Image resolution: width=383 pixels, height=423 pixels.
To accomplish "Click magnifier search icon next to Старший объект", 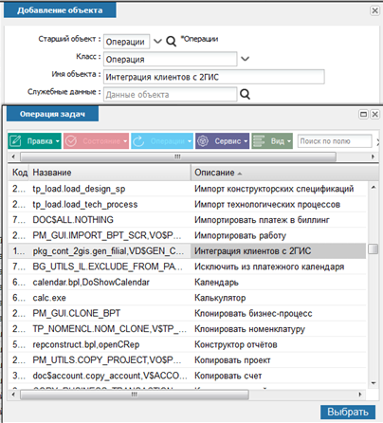I will pyautogui.click(x=171, y=41).
